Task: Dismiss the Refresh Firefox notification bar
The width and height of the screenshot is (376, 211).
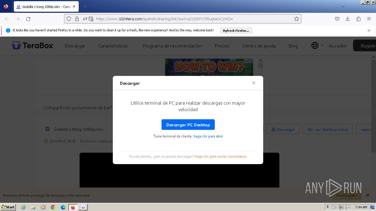Action: point(369,30)
